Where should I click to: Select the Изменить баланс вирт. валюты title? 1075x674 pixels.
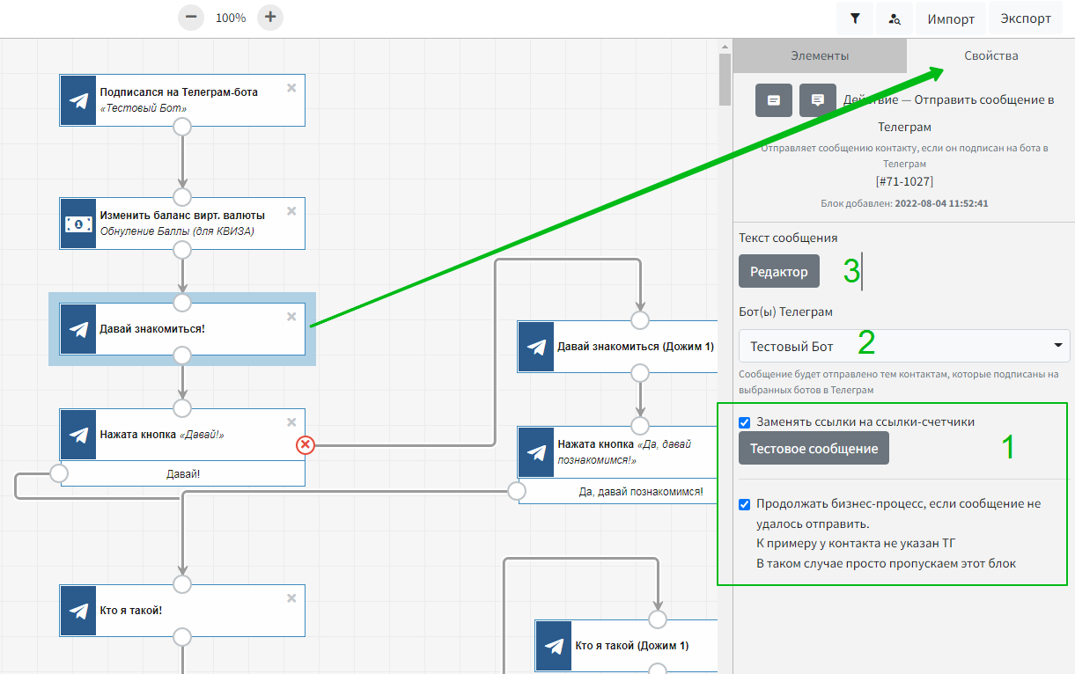click(182, 216)
